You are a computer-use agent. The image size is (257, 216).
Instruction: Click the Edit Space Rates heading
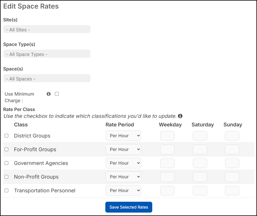[x=31, y=6]
